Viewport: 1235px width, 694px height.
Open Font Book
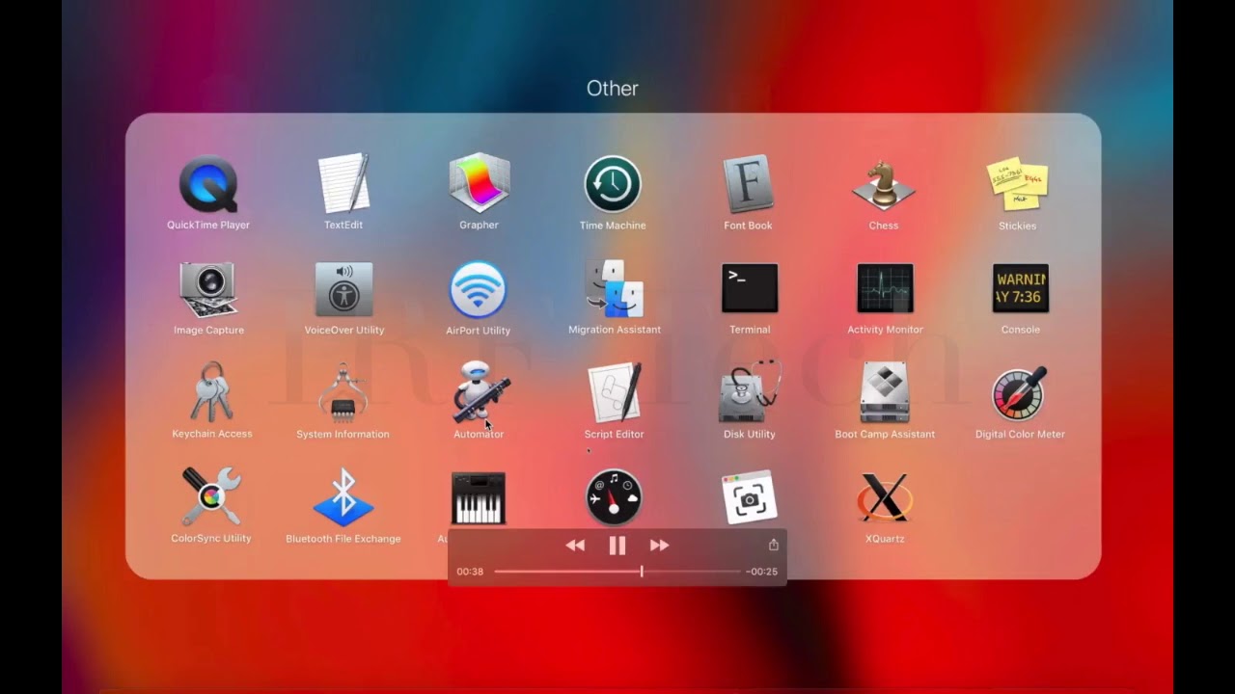(x=749, y=183)
